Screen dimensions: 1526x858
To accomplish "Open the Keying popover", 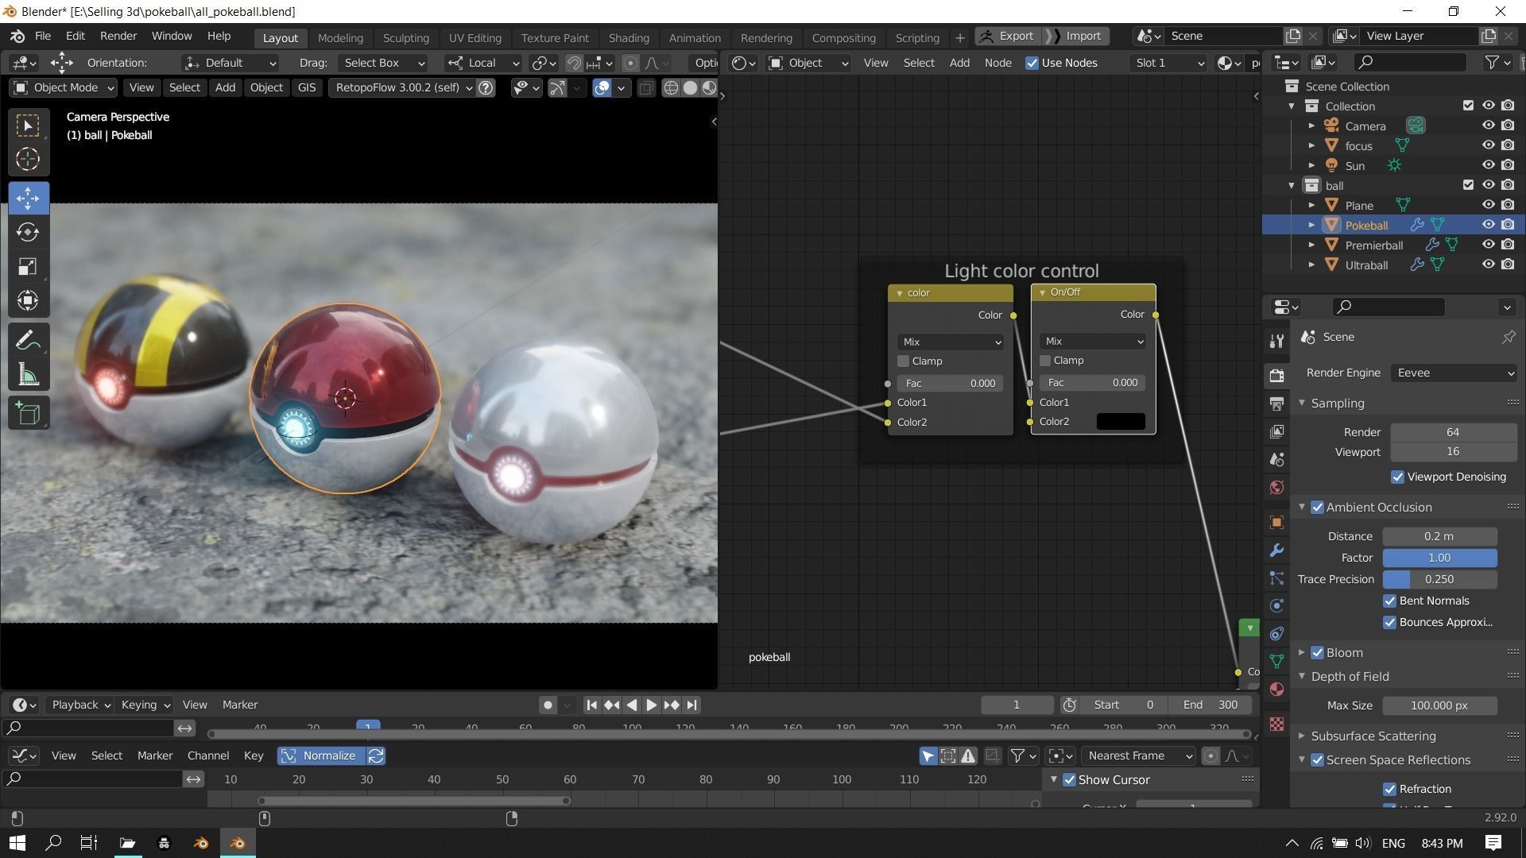I will pos(145,705).
